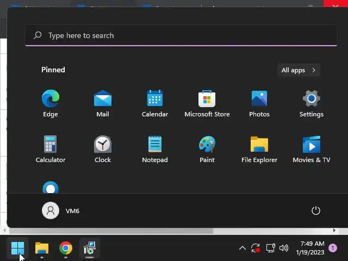Launch the Photos app
Screen dimensions: 348x261
[259, 103]
